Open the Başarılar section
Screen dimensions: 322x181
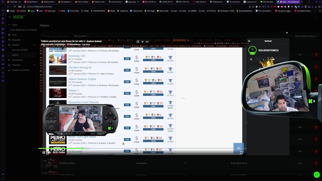[16, 40]
